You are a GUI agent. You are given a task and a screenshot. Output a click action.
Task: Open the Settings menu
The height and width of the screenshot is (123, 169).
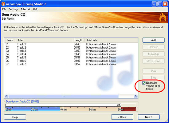coord(14,9)
